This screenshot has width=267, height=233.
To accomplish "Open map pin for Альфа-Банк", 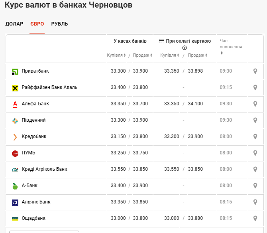I will [x=255, y=104].
